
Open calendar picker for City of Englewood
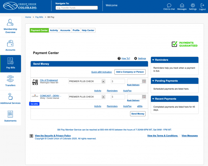(x=144, y=81)
